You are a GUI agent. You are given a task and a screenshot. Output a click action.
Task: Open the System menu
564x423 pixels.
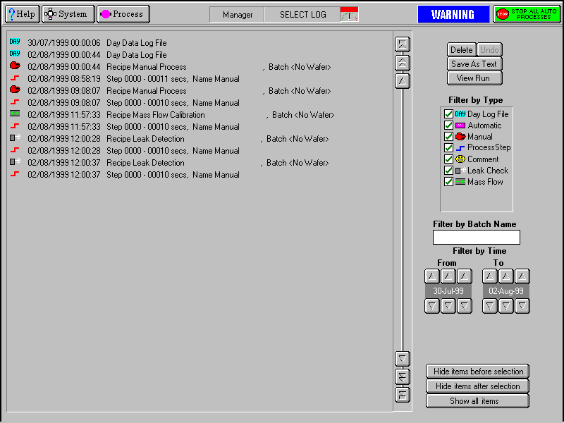(x=68, y=14)
